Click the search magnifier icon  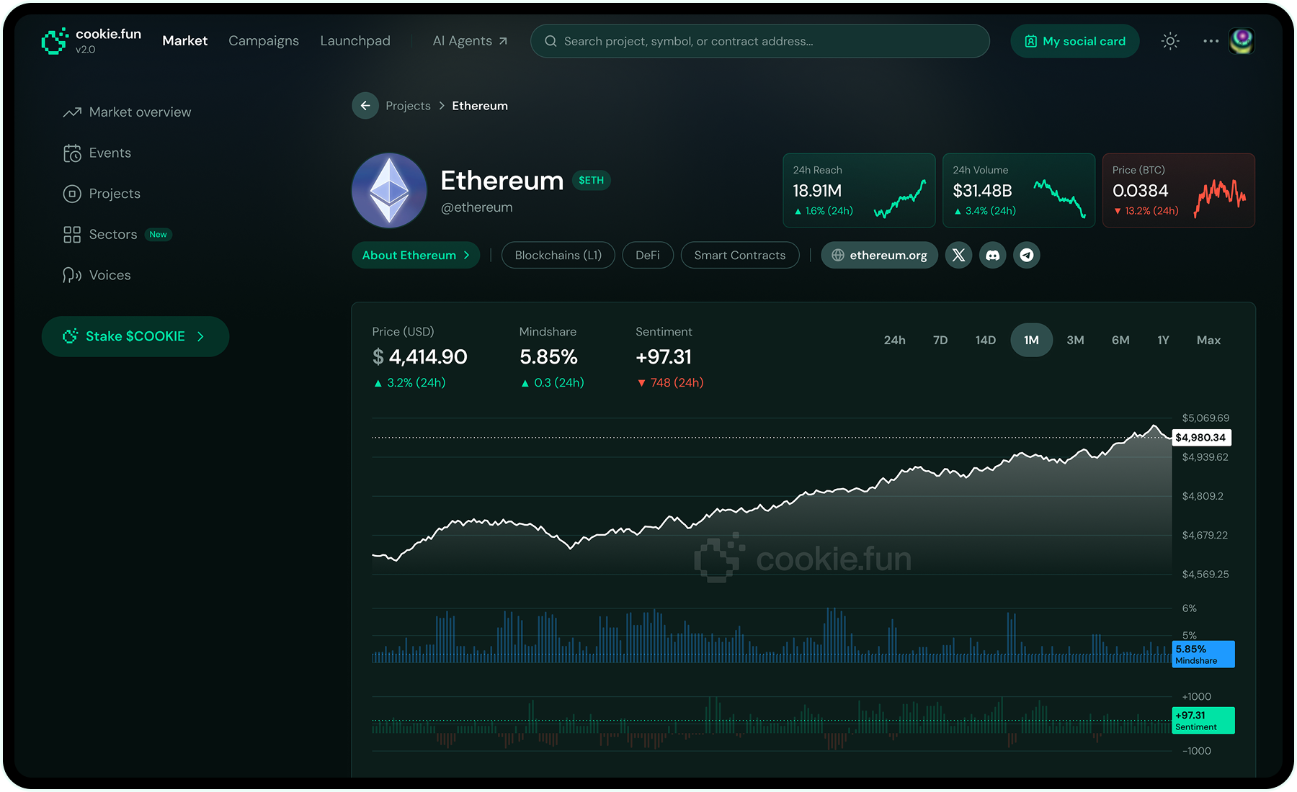coord(551,41)
